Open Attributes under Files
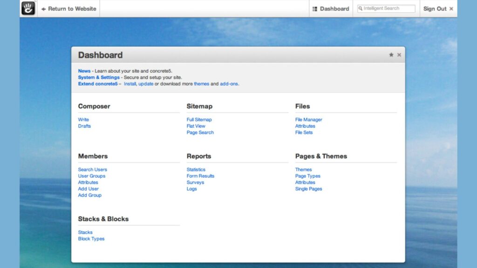477x268 pixels. [x=305, y=126]
